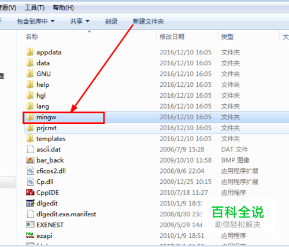Image resolution: width=289 pixels, height=247 pixels.
Task: Open the 包含到库中 dropdown
Action: 36,21
